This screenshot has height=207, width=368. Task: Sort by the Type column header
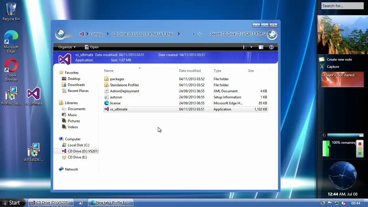coord(229,70)
